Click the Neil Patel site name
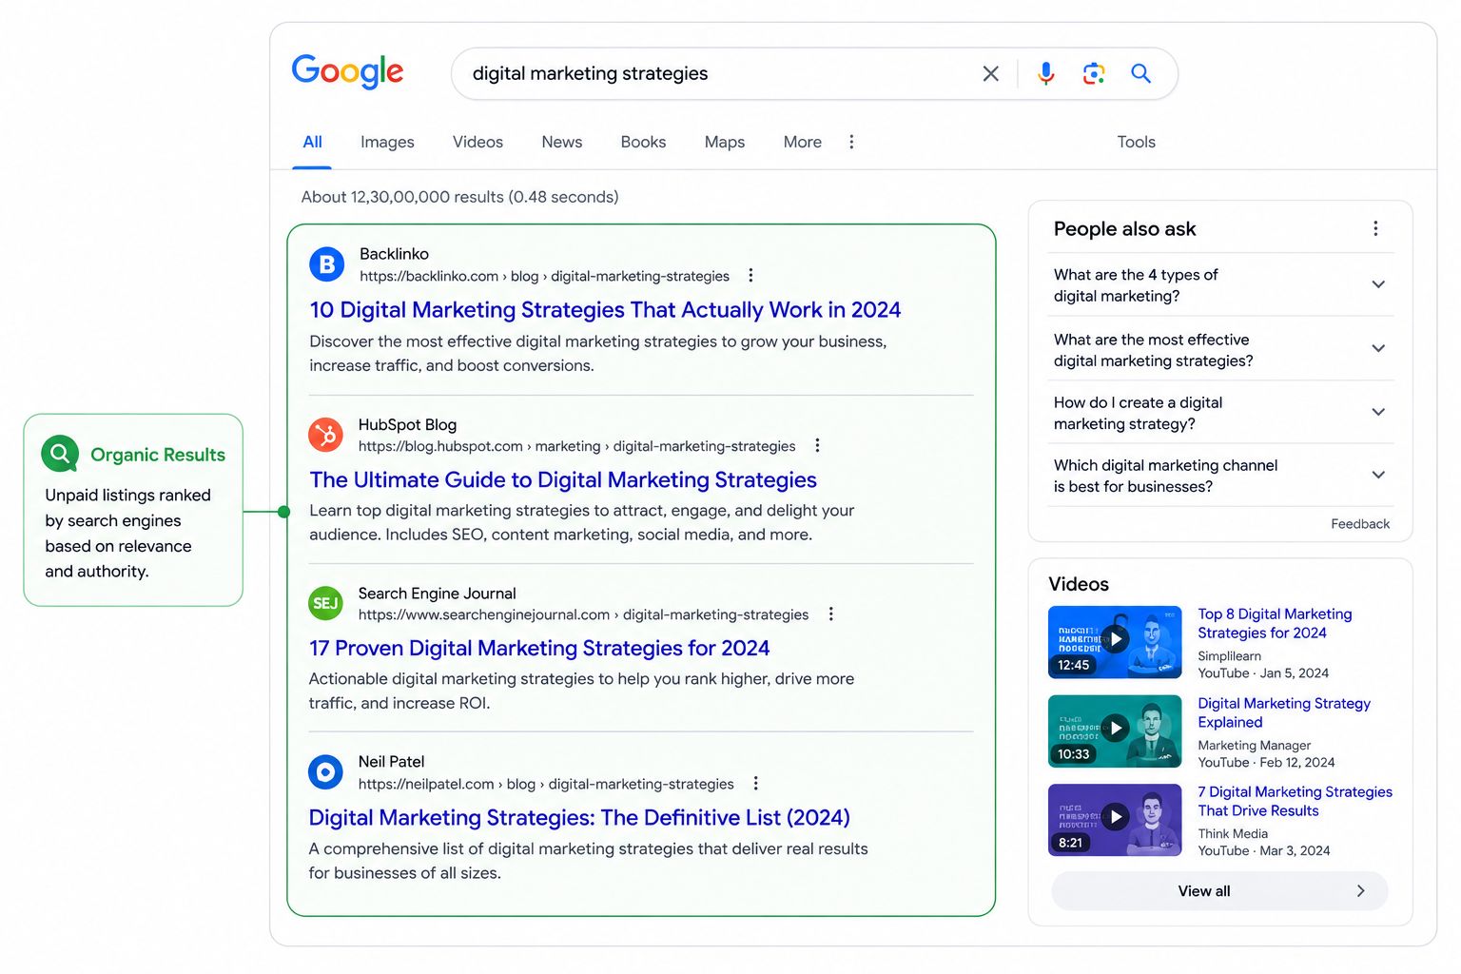This screenshot has width=1461, height=974. point(391,762)
